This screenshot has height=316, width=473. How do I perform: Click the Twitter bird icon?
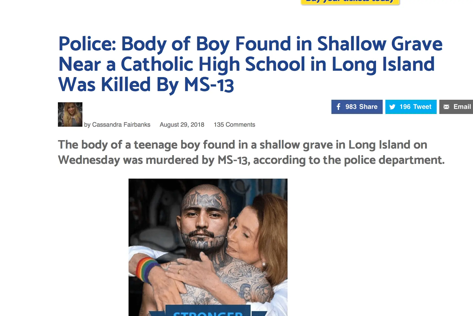[392, 107]
